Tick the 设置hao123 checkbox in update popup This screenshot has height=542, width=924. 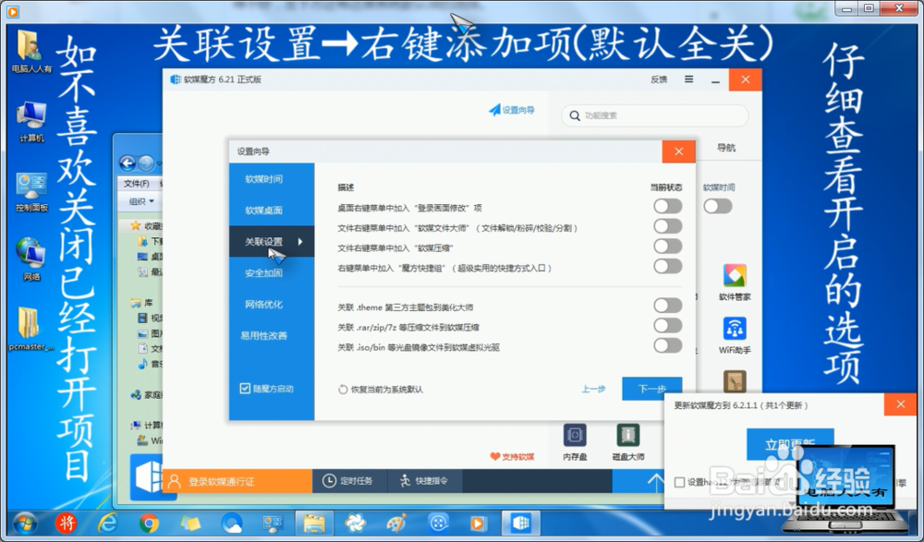(679, 482)
